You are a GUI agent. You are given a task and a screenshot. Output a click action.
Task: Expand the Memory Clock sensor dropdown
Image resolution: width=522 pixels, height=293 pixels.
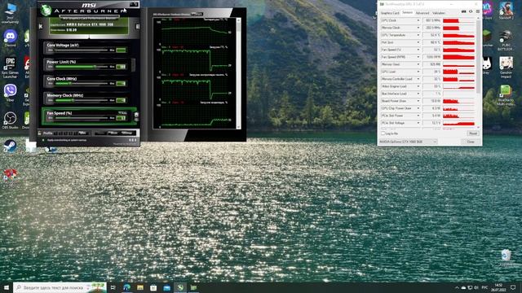click(x=418, y=28)
